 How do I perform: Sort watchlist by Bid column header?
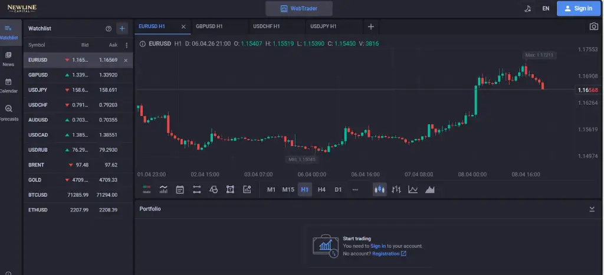click(x=85, y=45)
